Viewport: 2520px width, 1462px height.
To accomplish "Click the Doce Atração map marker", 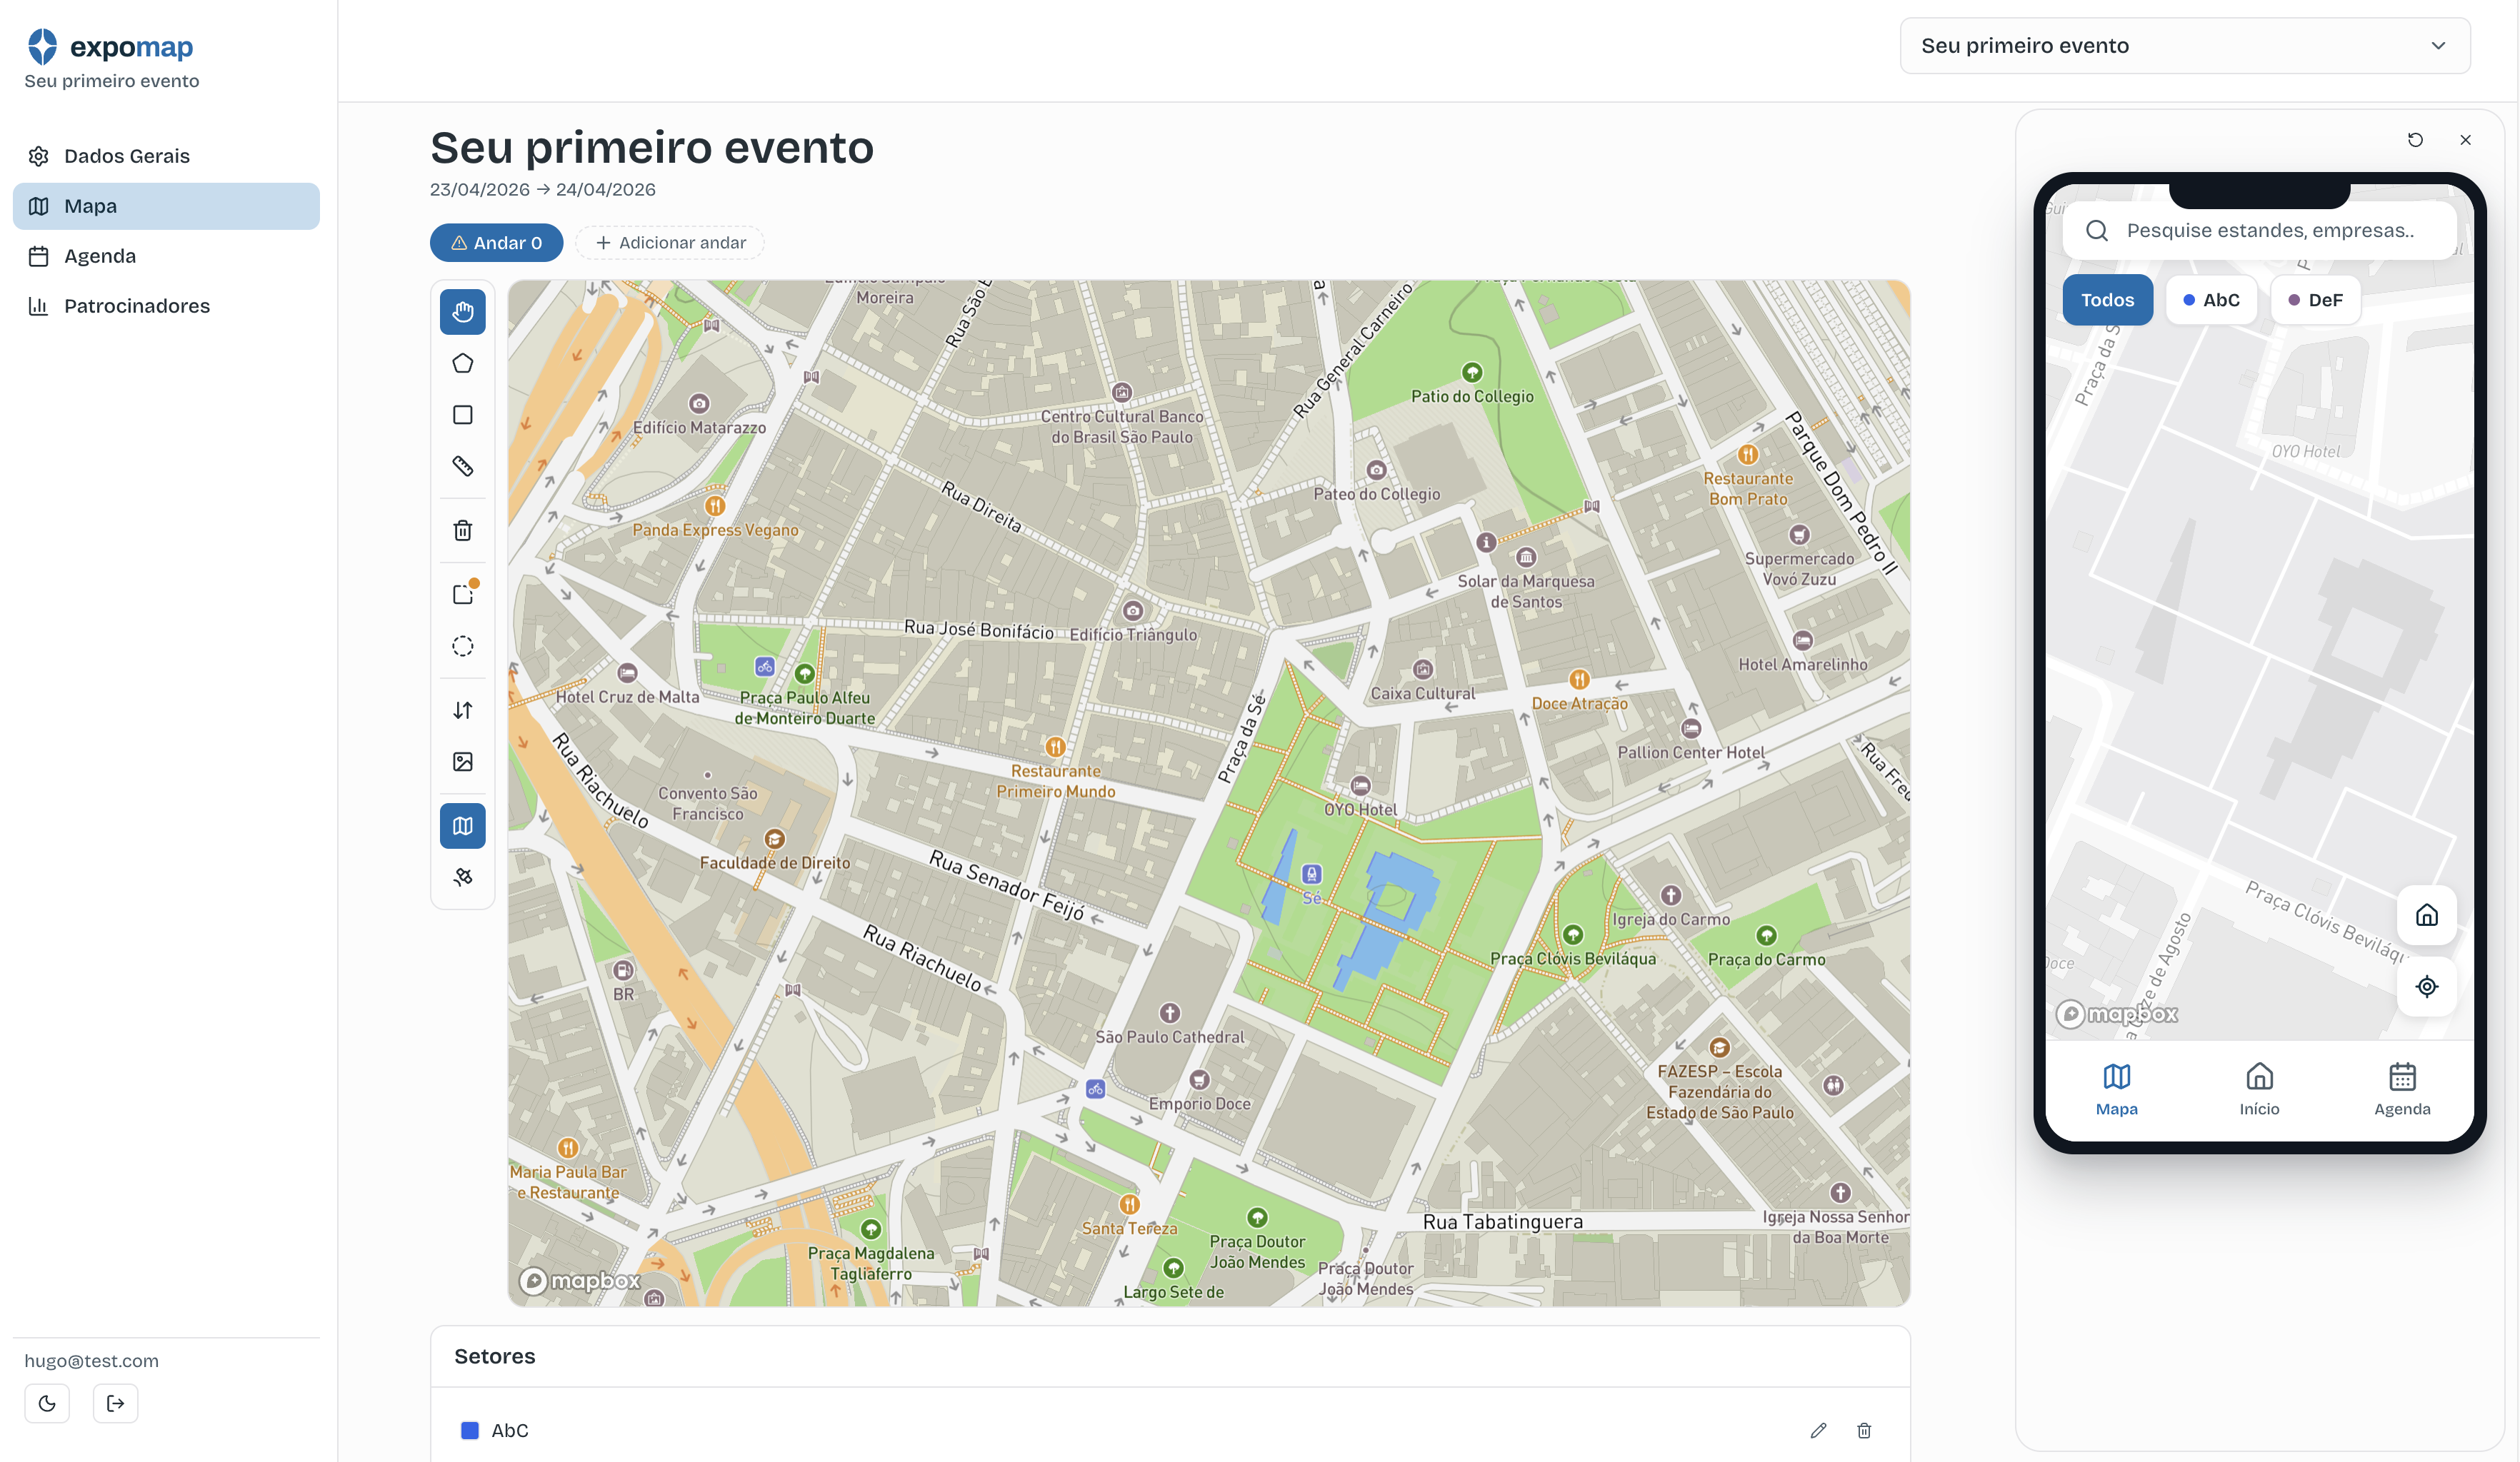I will tap(1579, 680).
